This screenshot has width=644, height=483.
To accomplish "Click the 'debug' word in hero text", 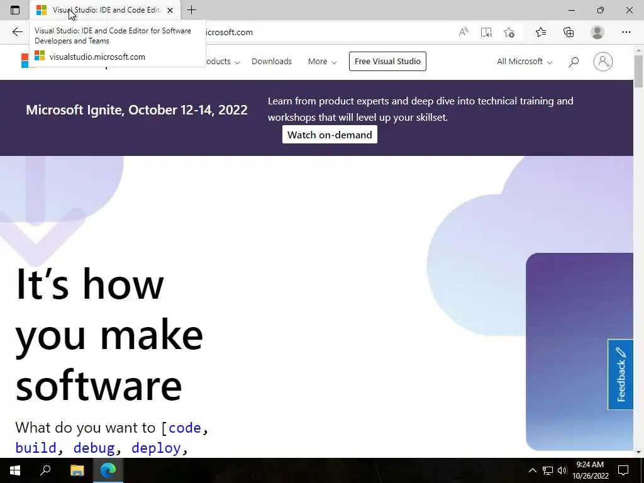I will [94, 448].
